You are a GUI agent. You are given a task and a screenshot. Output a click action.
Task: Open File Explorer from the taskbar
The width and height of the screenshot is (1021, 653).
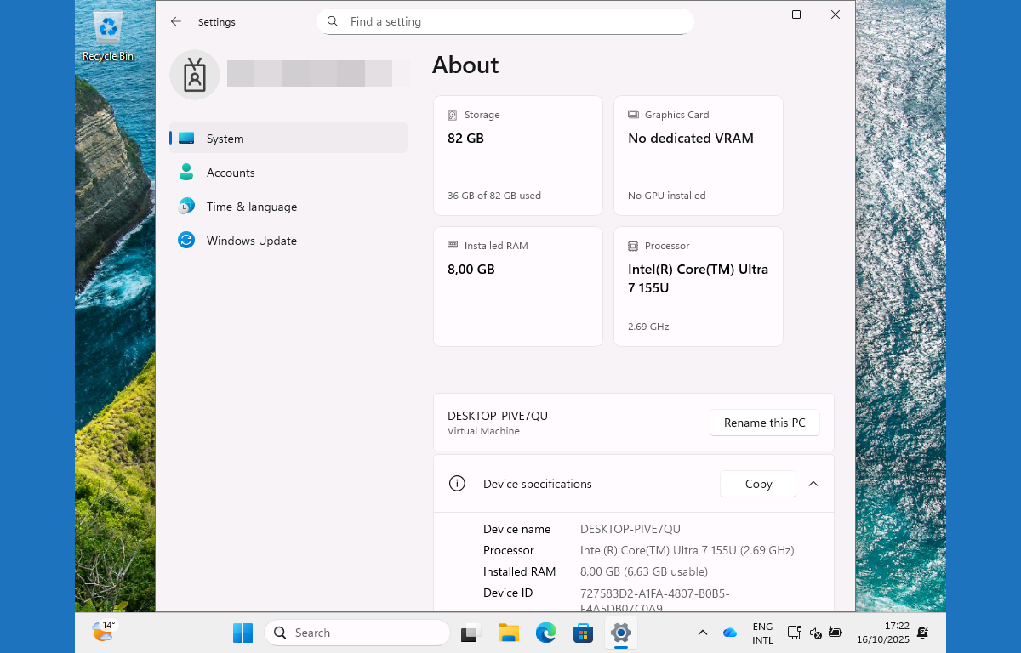tap(509, 633)
